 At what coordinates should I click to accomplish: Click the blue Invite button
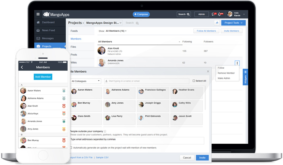[202, 158]
